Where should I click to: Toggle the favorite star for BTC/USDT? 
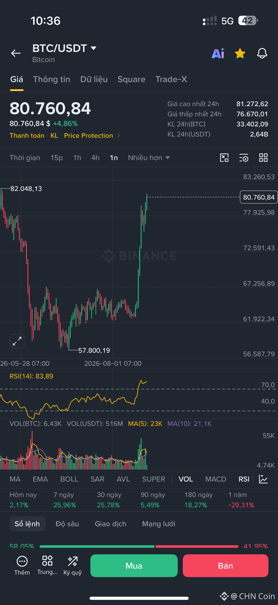240,53
